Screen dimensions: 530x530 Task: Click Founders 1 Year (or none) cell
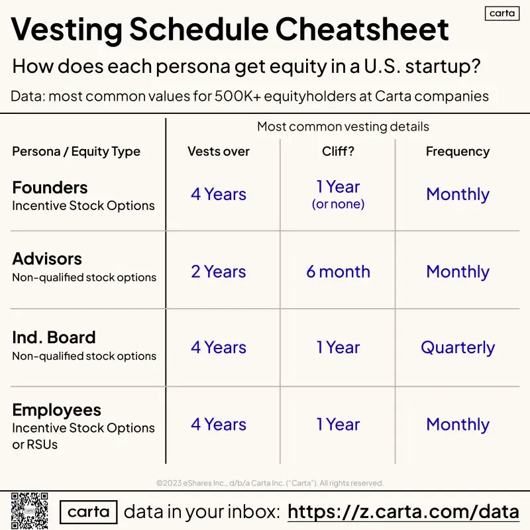(338, 194)
